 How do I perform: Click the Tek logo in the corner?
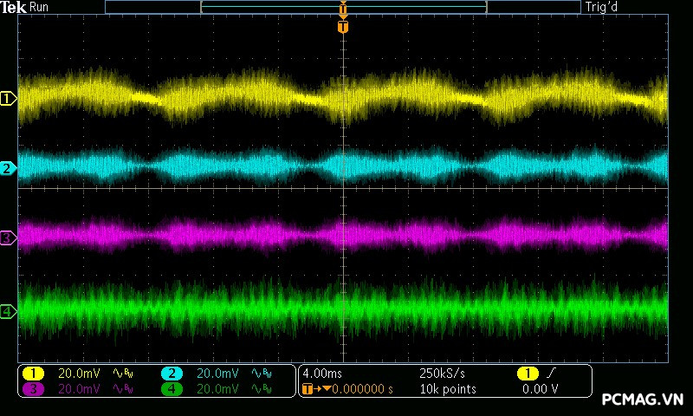pos(14,7)
